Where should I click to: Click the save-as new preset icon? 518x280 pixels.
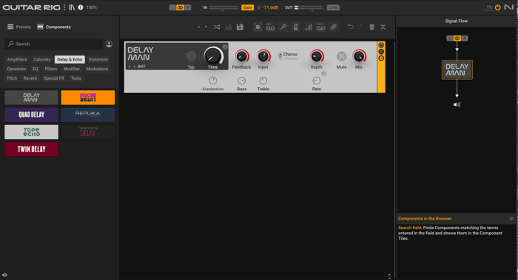240,27
